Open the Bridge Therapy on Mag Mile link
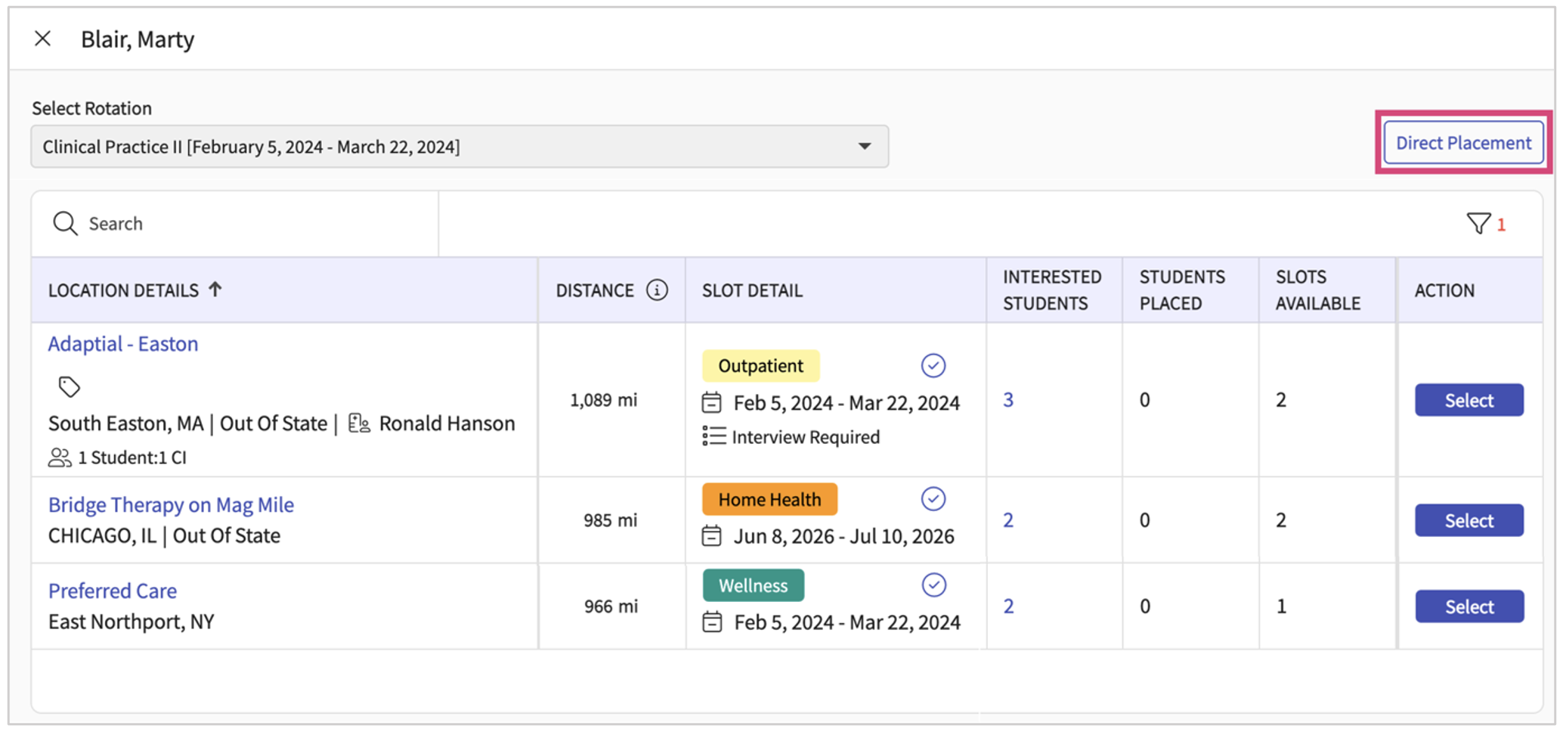Screen dimensions: 1566x732 point(171,505)
